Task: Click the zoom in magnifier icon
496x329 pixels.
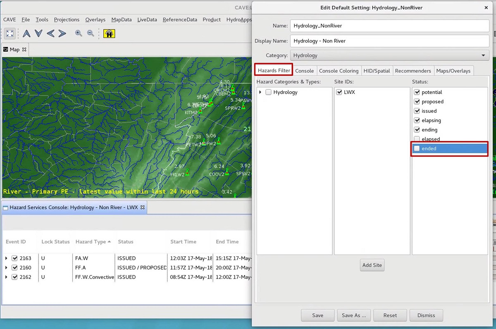Action: point(79,33)
